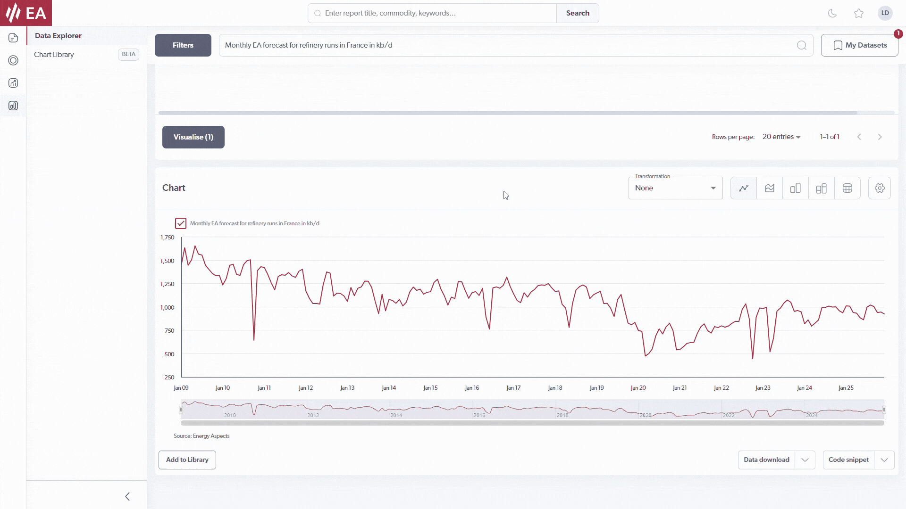Open favorites star icon in header
Viewport: 906px width, 509px height.
(x=859, y=13)
